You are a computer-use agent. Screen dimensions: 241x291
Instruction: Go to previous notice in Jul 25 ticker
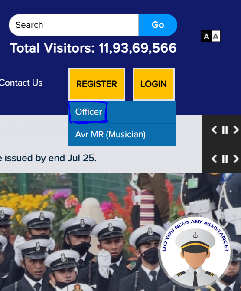pos(214,159)
